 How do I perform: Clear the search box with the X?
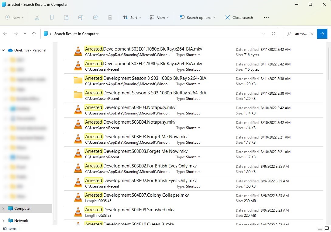(x=312, y=33)
